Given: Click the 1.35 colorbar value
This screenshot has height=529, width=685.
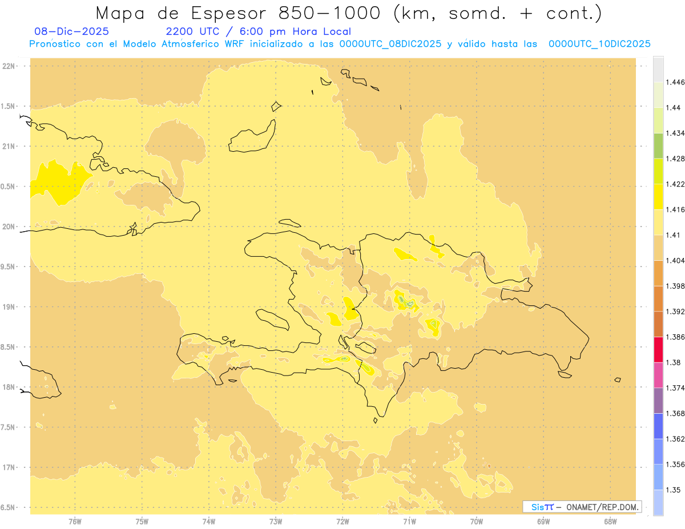Looking at the screenshot, I should (673, 490).
